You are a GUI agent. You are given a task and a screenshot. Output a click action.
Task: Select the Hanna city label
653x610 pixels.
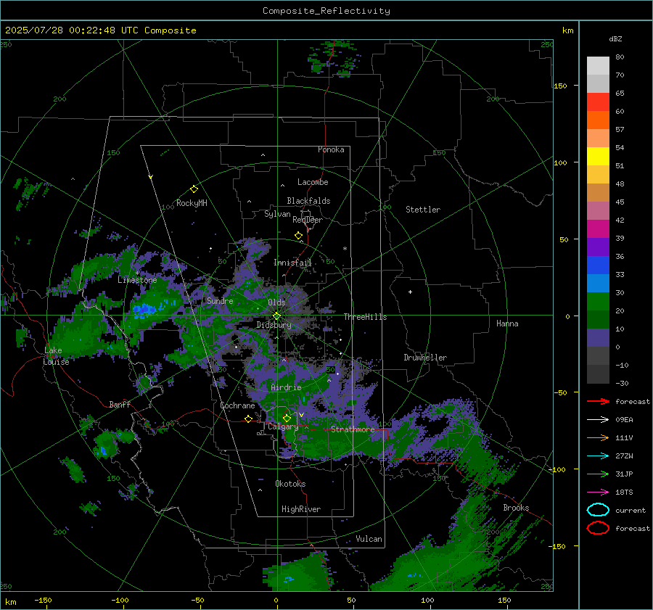point(507,323)
